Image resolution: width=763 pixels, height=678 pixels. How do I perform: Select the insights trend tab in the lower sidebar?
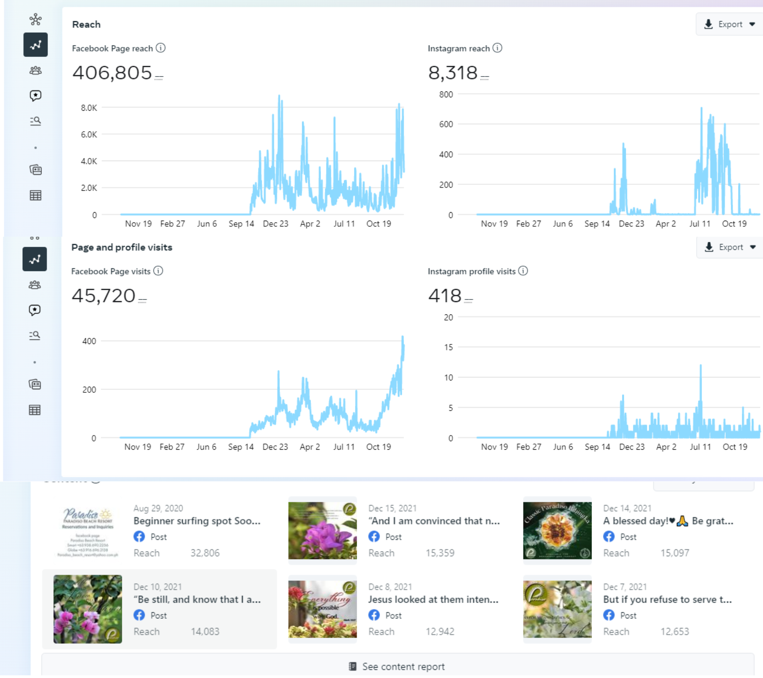click(x=35, y=259)
